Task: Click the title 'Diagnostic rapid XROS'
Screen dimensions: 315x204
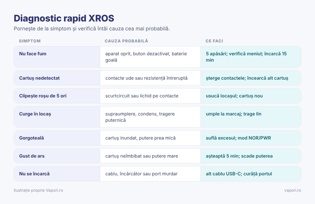Action: click(64, 18)
